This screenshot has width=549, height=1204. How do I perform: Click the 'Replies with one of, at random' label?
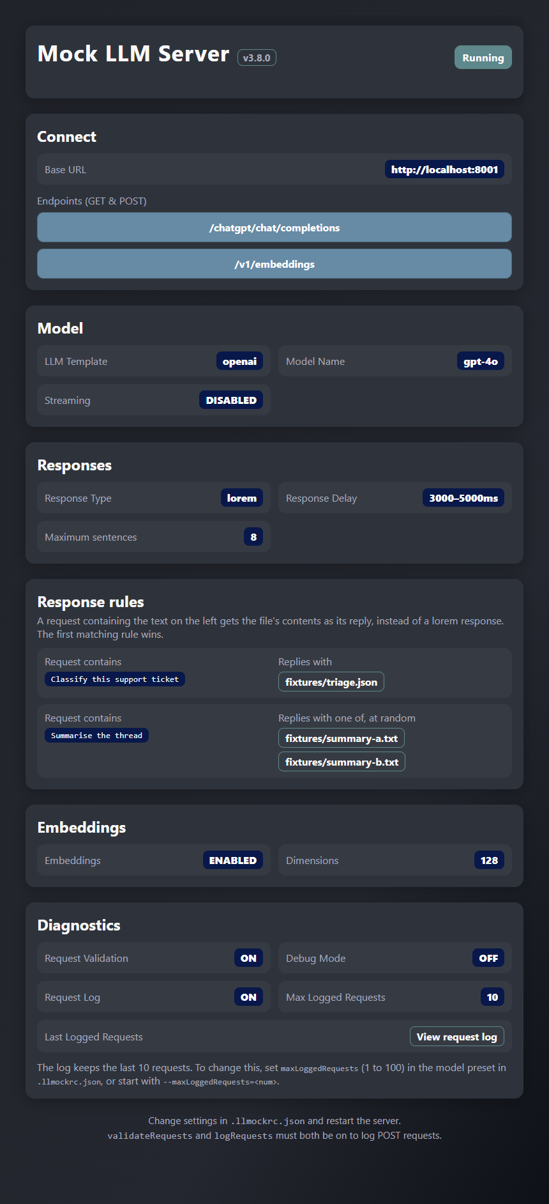coord(347,718)
